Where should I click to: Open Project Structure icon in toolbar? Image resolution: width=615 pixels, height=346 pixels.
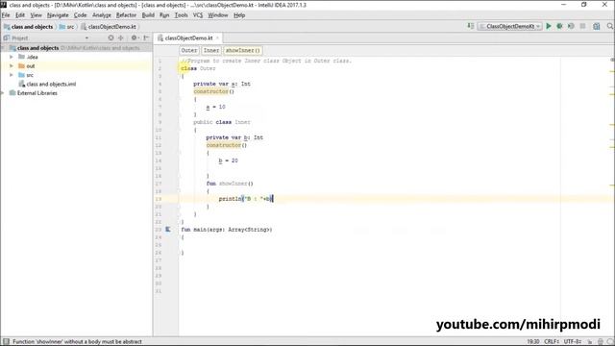tap(597, 26)
